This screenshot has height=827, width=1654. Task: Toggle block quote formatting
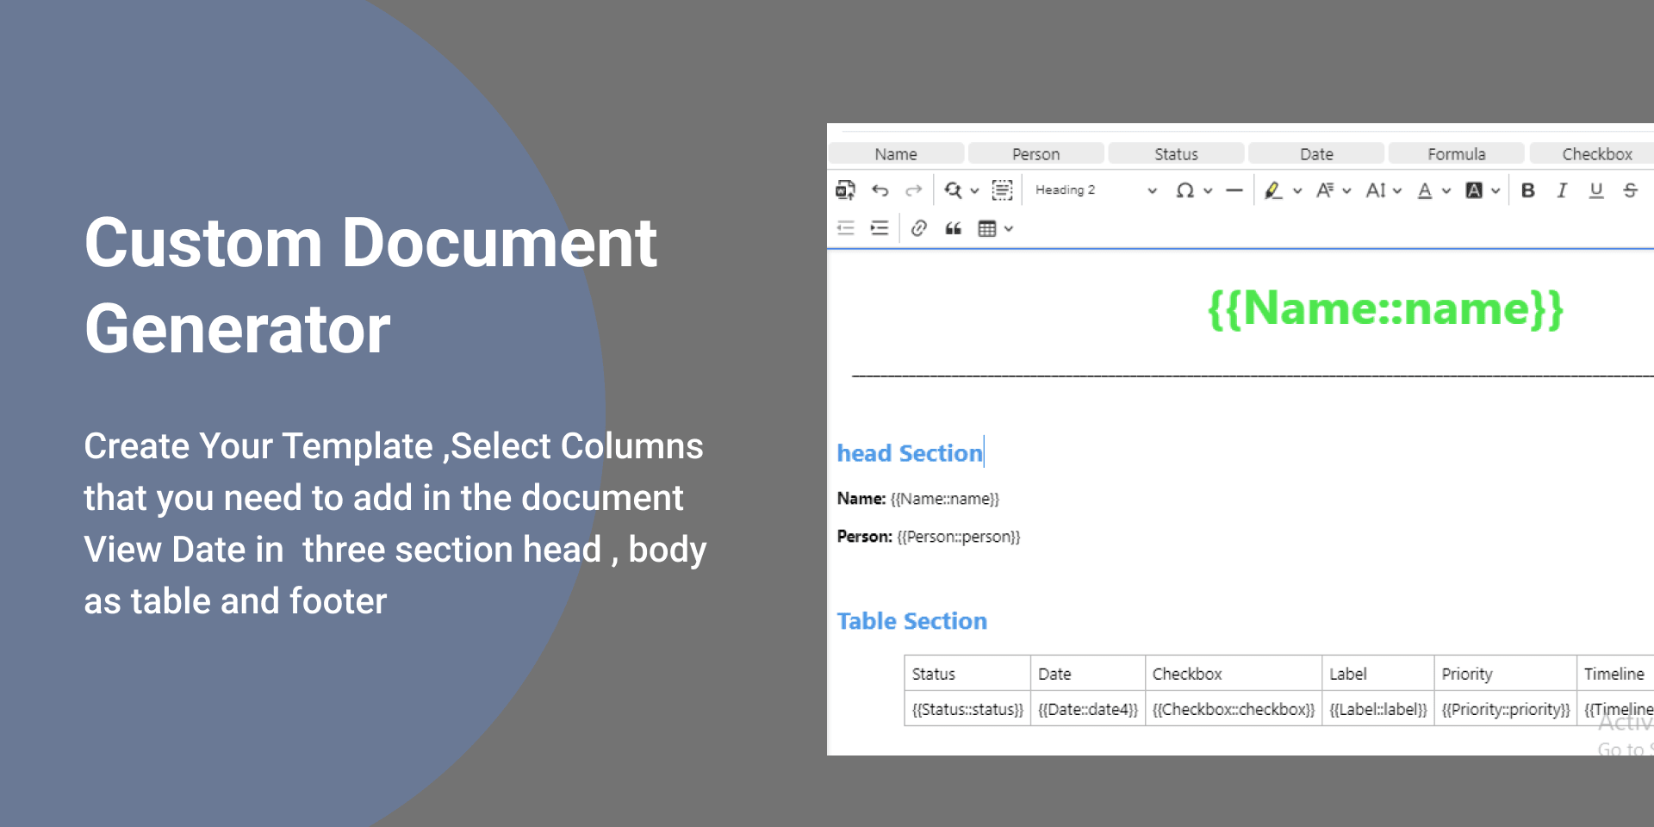(x=953, y=228)
